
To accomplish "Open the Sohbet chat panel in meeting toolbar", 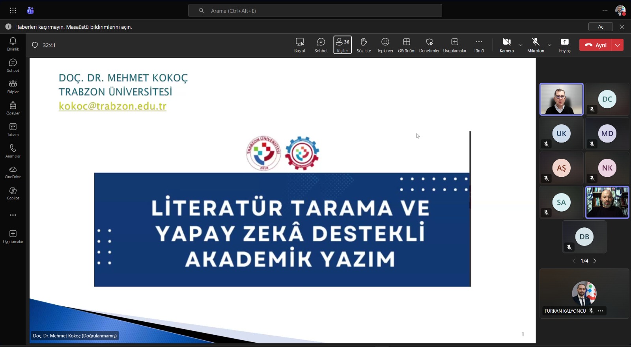I will point(321,45).
